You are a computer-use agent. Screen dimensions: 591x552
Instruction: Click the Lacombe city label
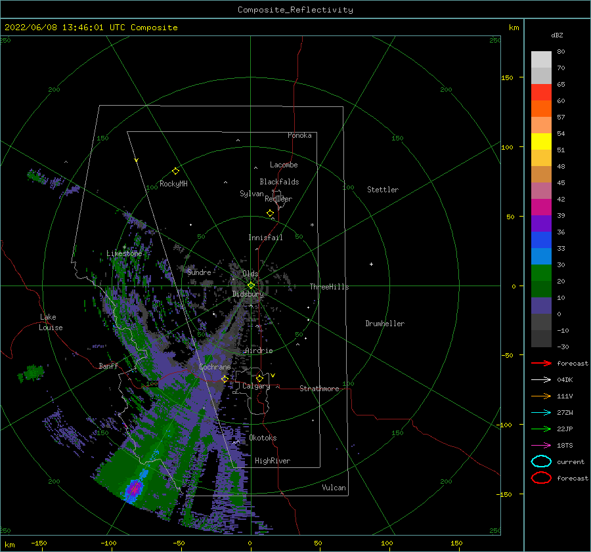pos(284,165)
